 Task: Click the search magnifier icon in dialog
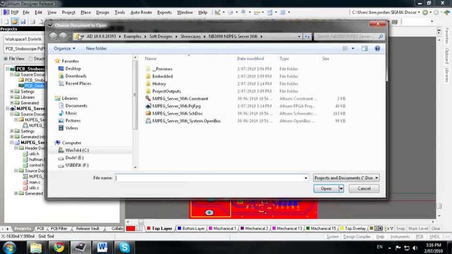(381, 37)
